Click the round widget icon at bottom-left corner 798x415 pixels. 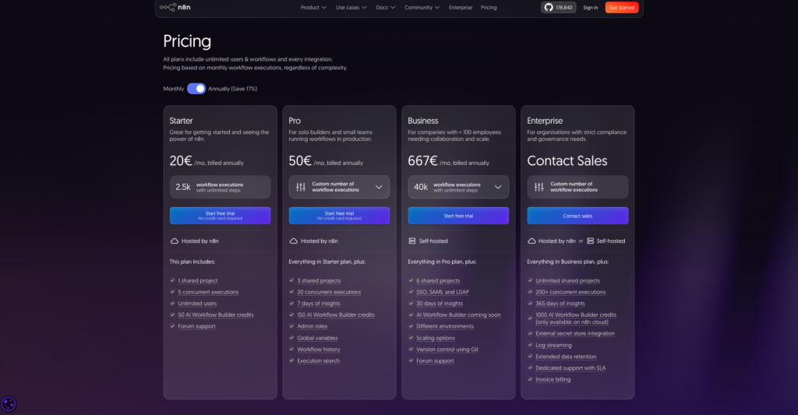click(x=9, y=404)
